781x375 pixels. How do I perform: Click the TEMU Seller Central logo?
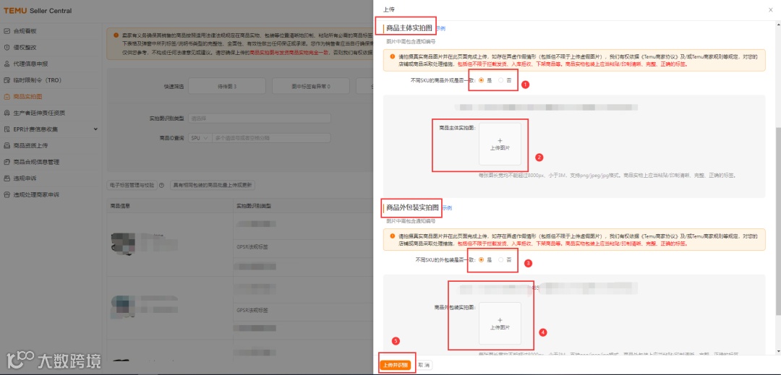tap(38, 10)
